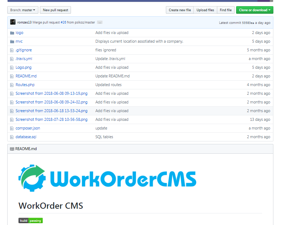The image size is (281, 225).
Task: Open 'SQL tables' commit message
Action: [104, 137]
